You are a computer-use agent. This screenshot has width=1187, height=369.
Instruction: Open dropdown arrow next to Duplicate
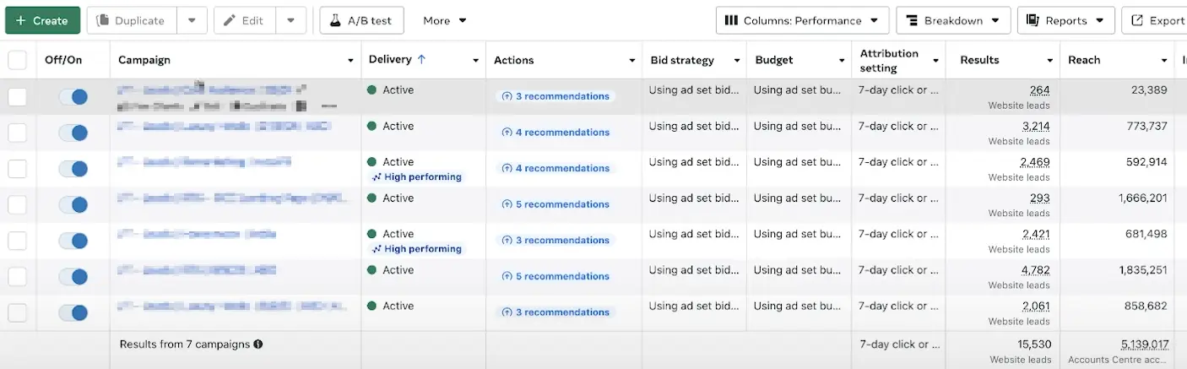coord(192,20)
